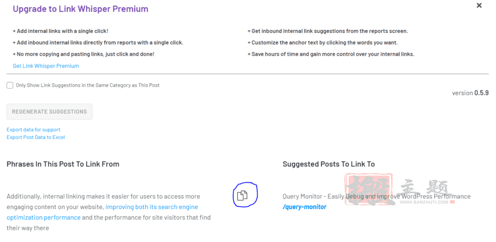Select Export Post Data to Excel
This screenshot has width=496, height=242.
36,137
